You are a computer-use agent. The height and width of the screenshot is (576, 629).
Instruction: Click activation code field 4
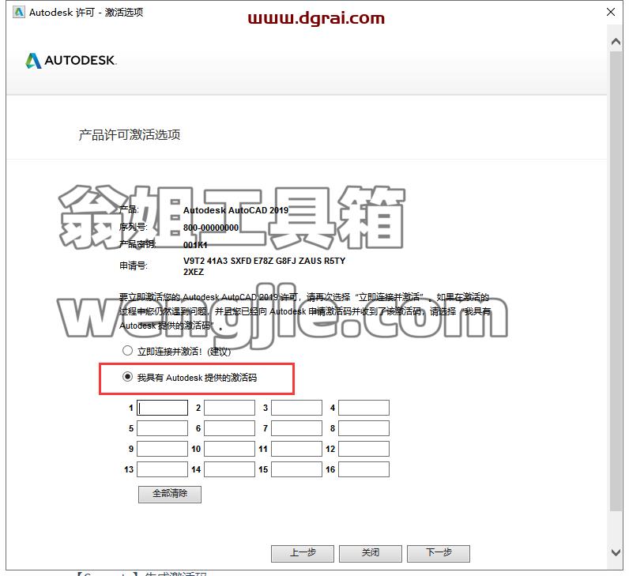click(363, 408)
